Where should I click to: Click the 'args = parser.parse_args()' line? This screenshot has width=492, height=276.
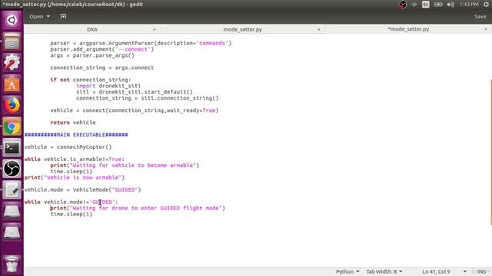click(92, 55)
